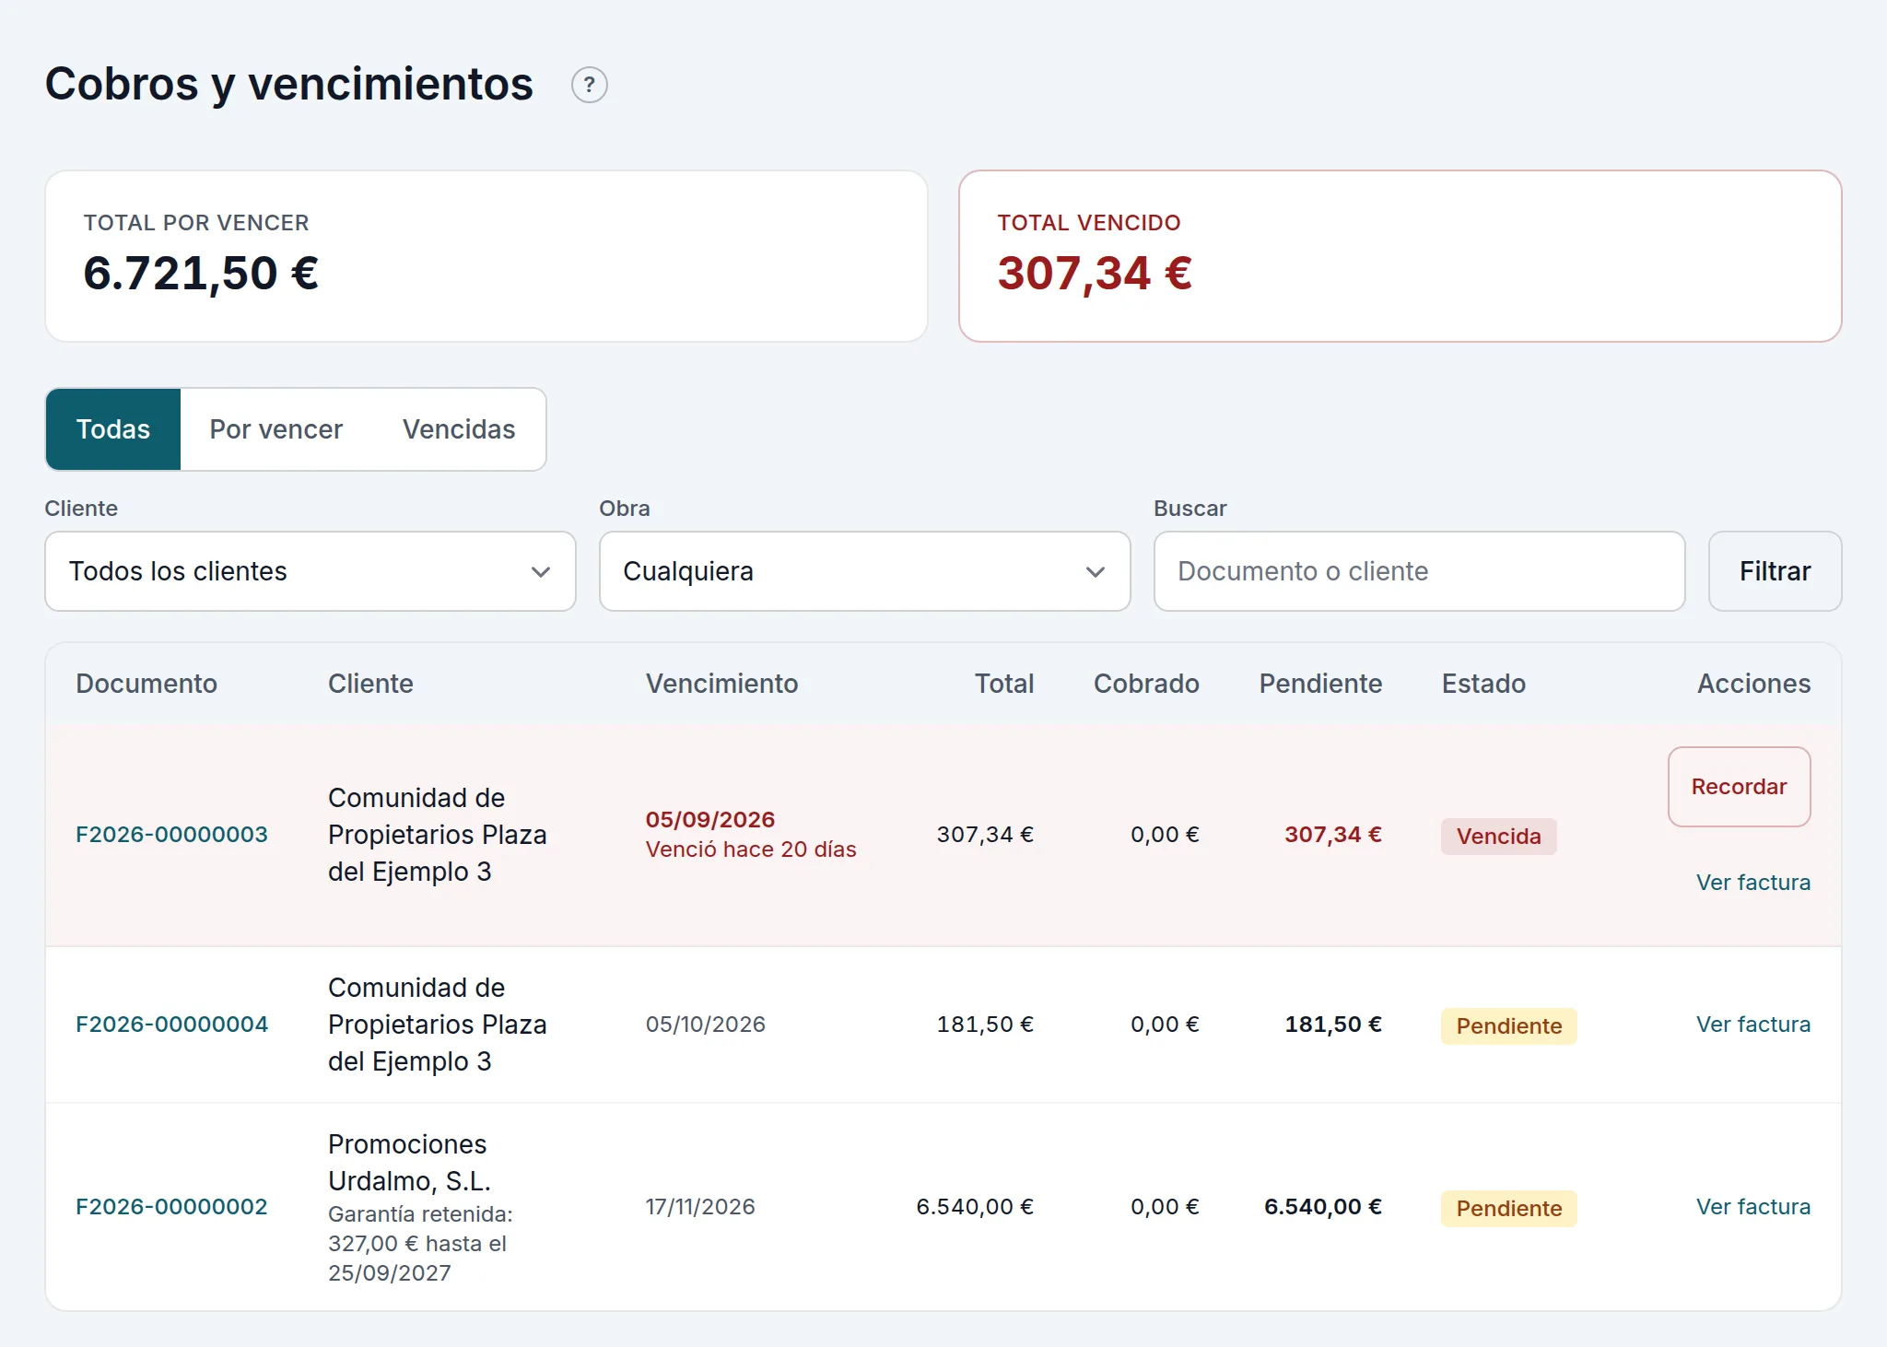
Task: Open the help question mark icon
Action: (x=589, y=85)
